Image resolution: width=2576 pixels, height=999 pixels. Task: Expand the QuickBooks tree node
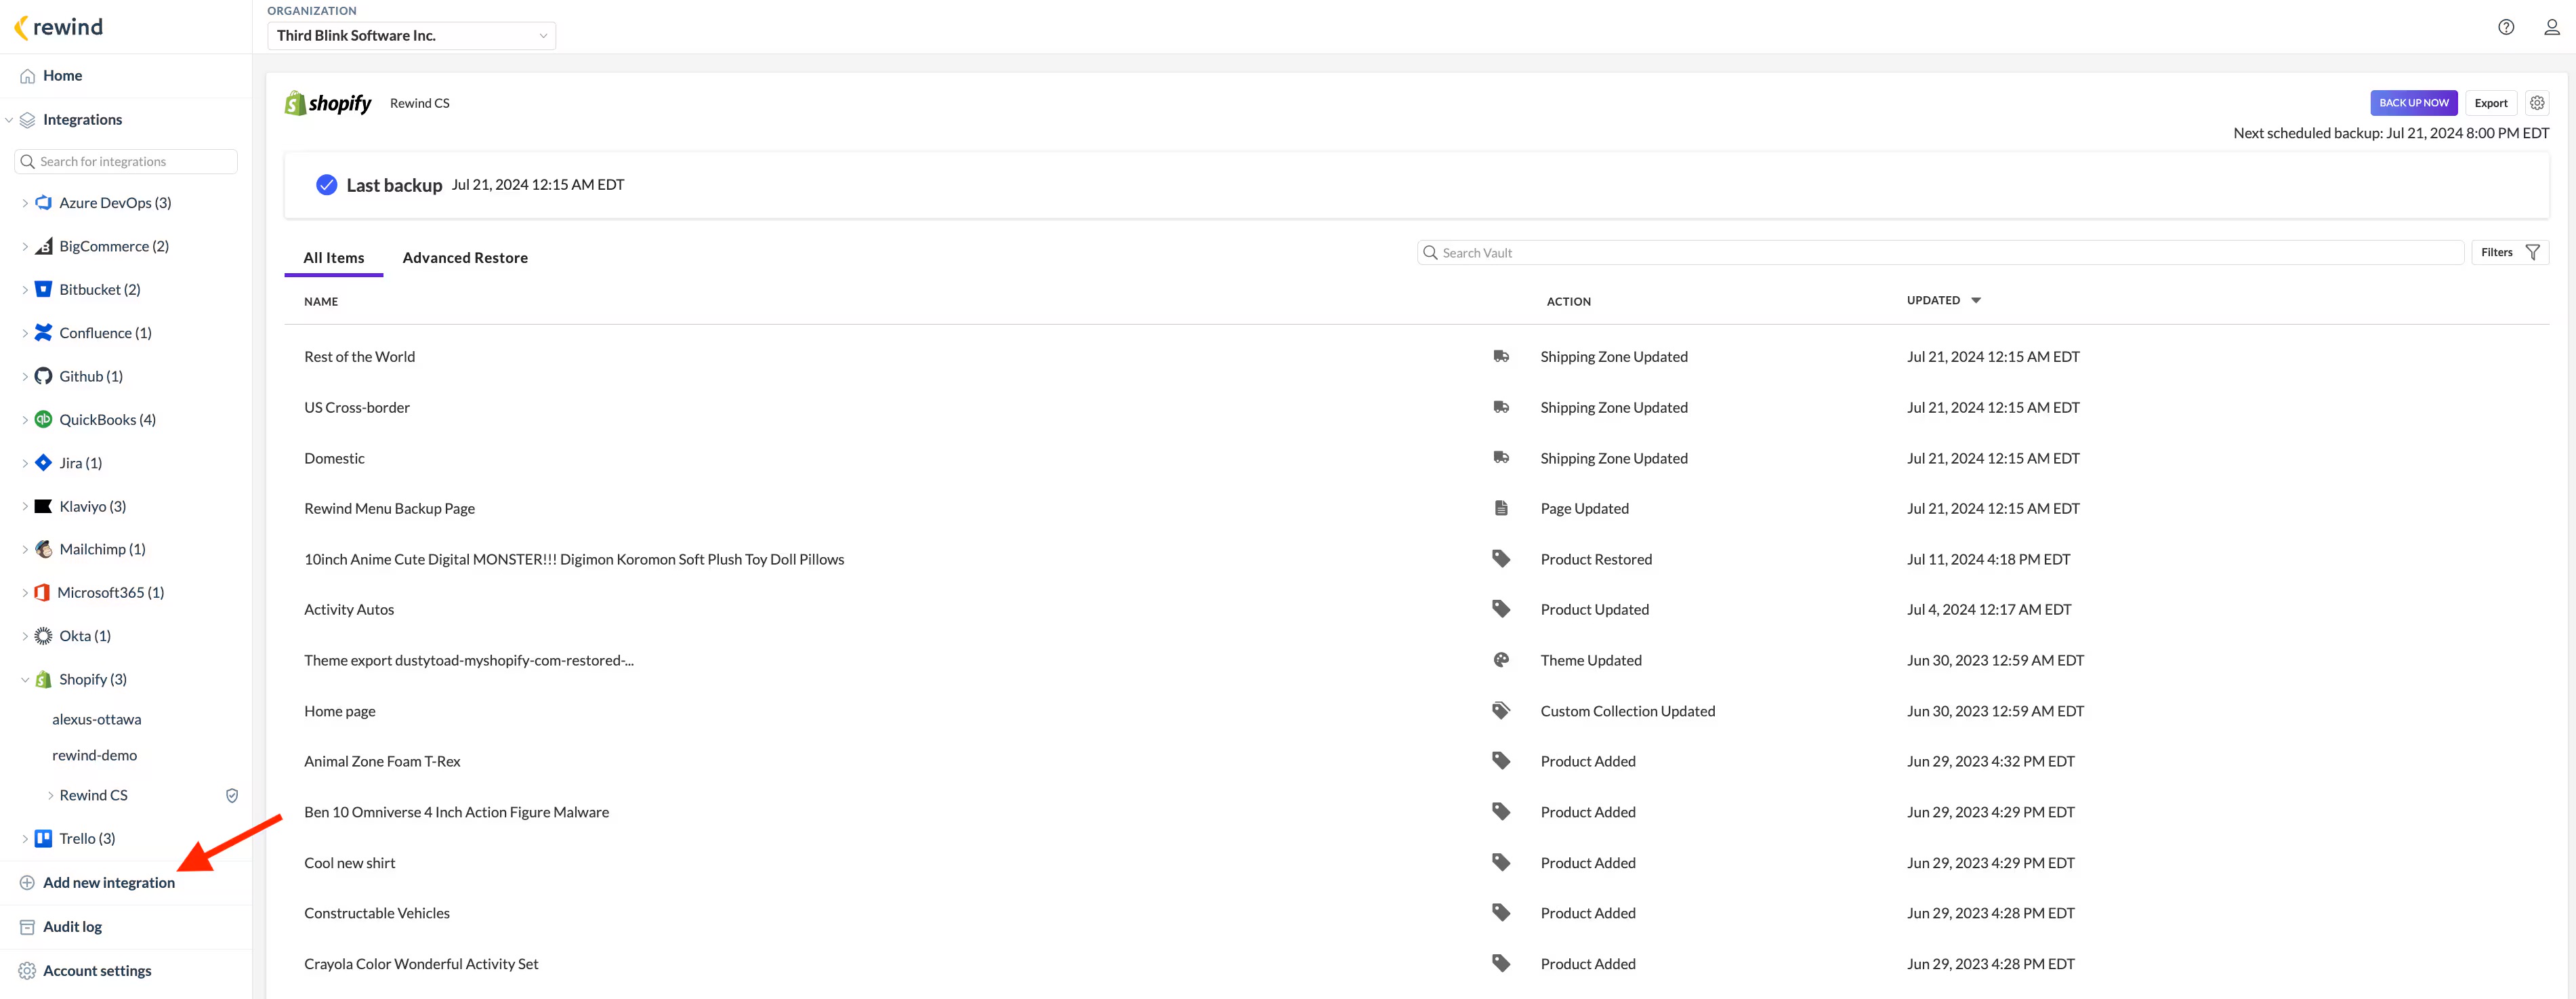tap(25, 420)
